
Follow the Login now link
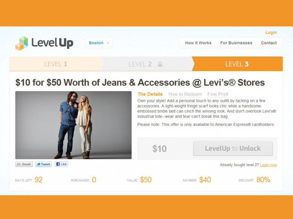pyautogui.click(x=269, y=165)
